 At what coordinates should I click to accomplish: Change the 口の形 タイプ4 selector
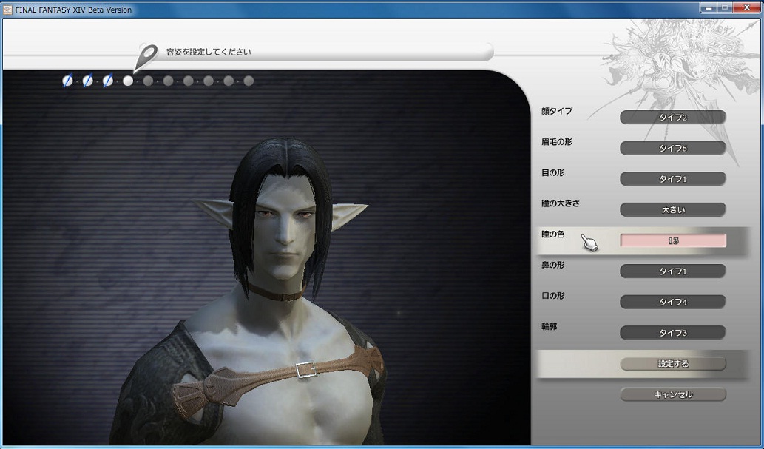click(673, 302)
